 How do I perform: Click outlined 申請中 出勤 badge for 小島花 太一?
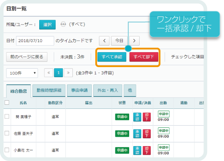[164, 148]
